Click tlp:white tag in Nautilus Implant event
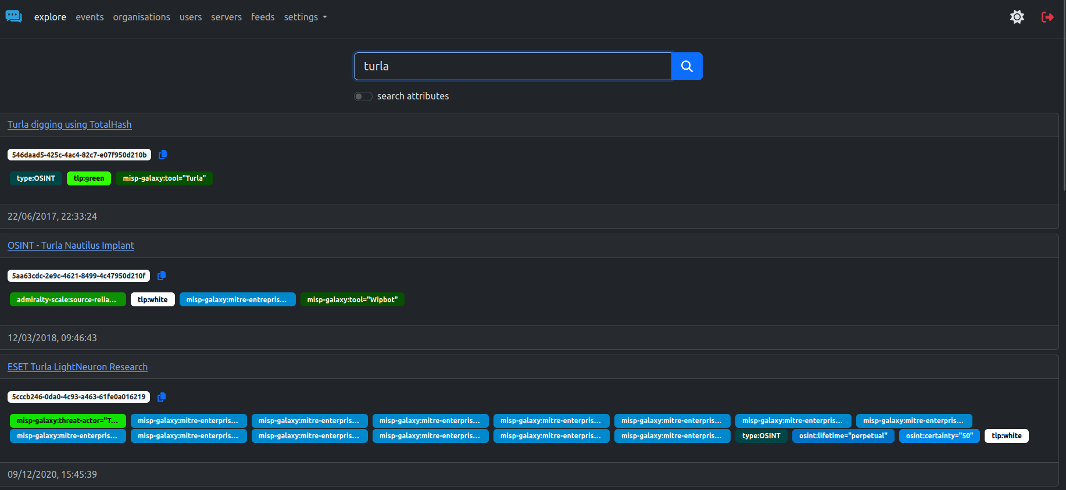 click(153, 300)
